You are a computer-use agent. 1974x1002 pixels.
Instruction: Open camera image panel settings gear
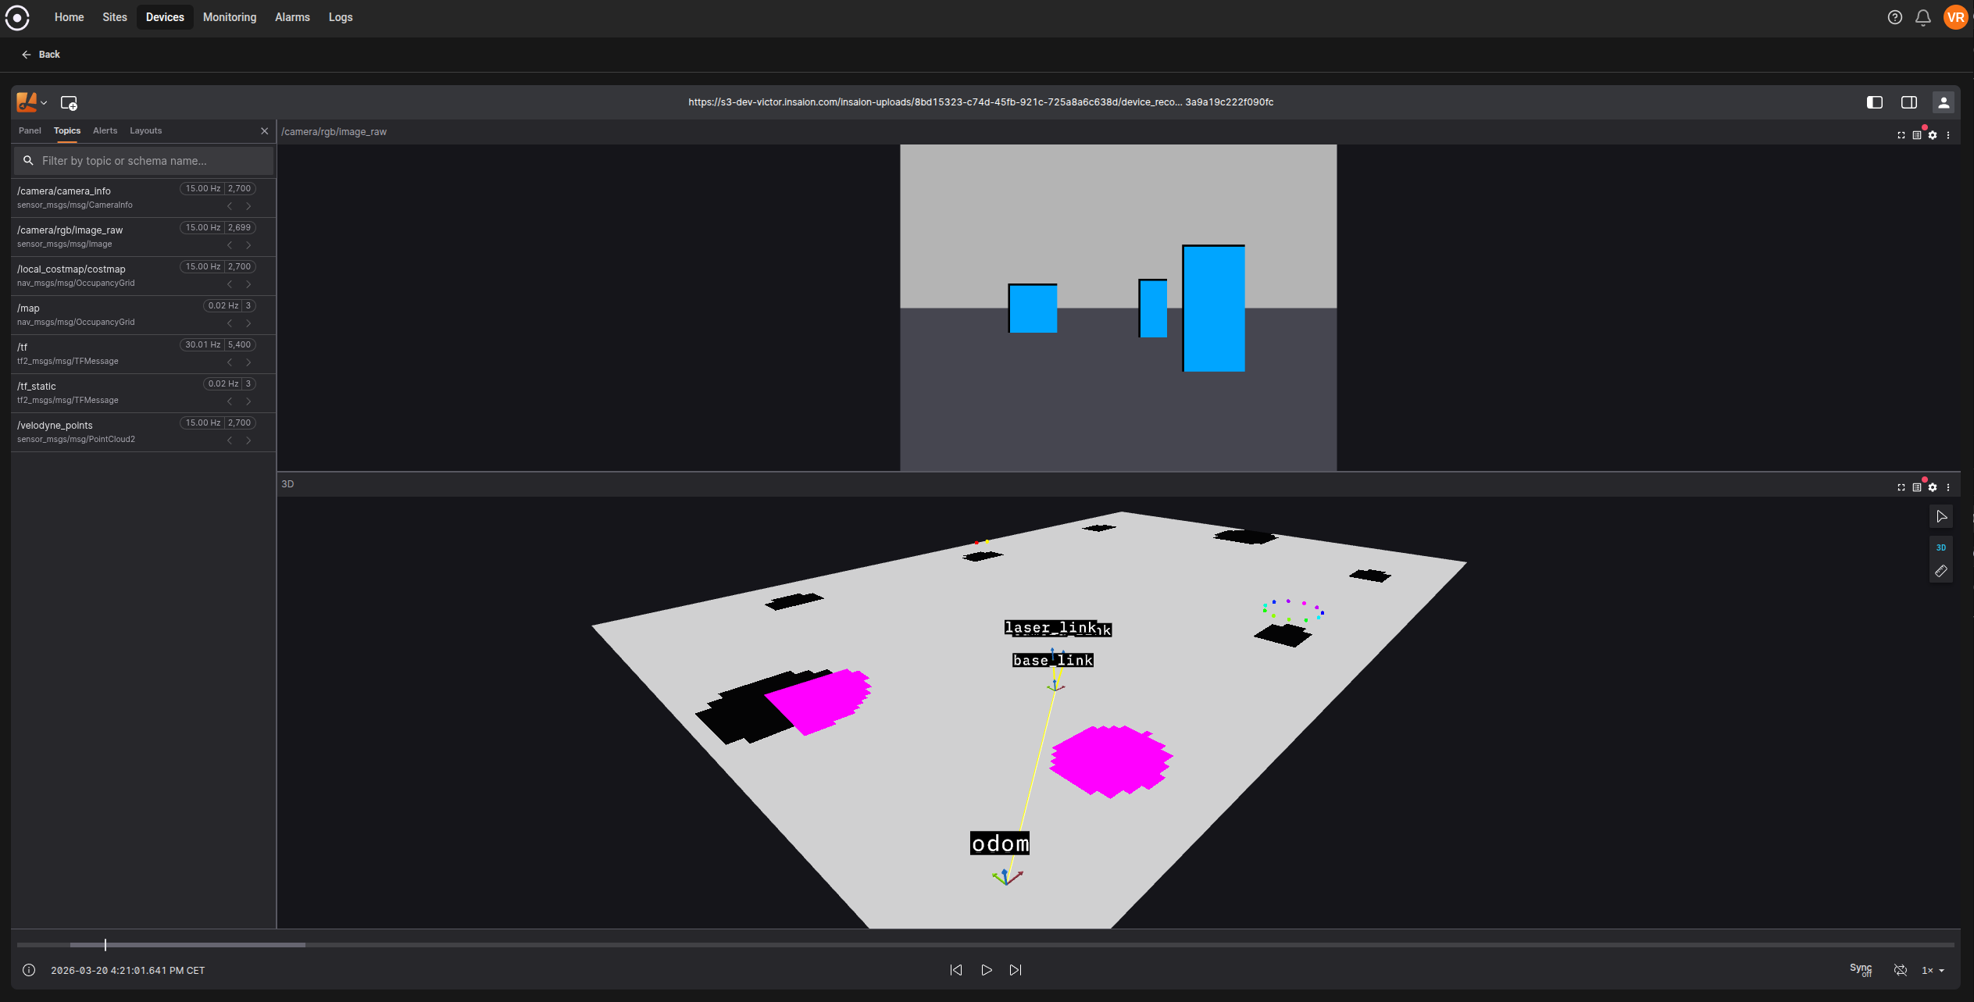[x=1933, y=135]
